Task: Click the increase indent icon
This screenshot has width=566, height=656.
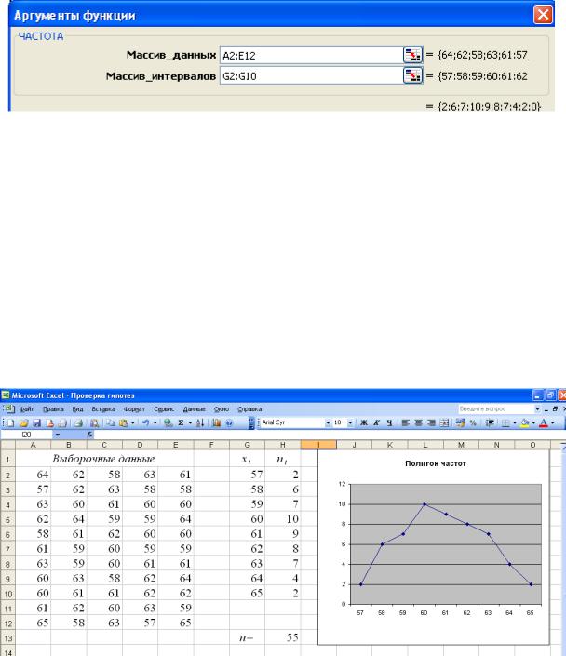Action: pyautogui.click(x=490, y=422)
